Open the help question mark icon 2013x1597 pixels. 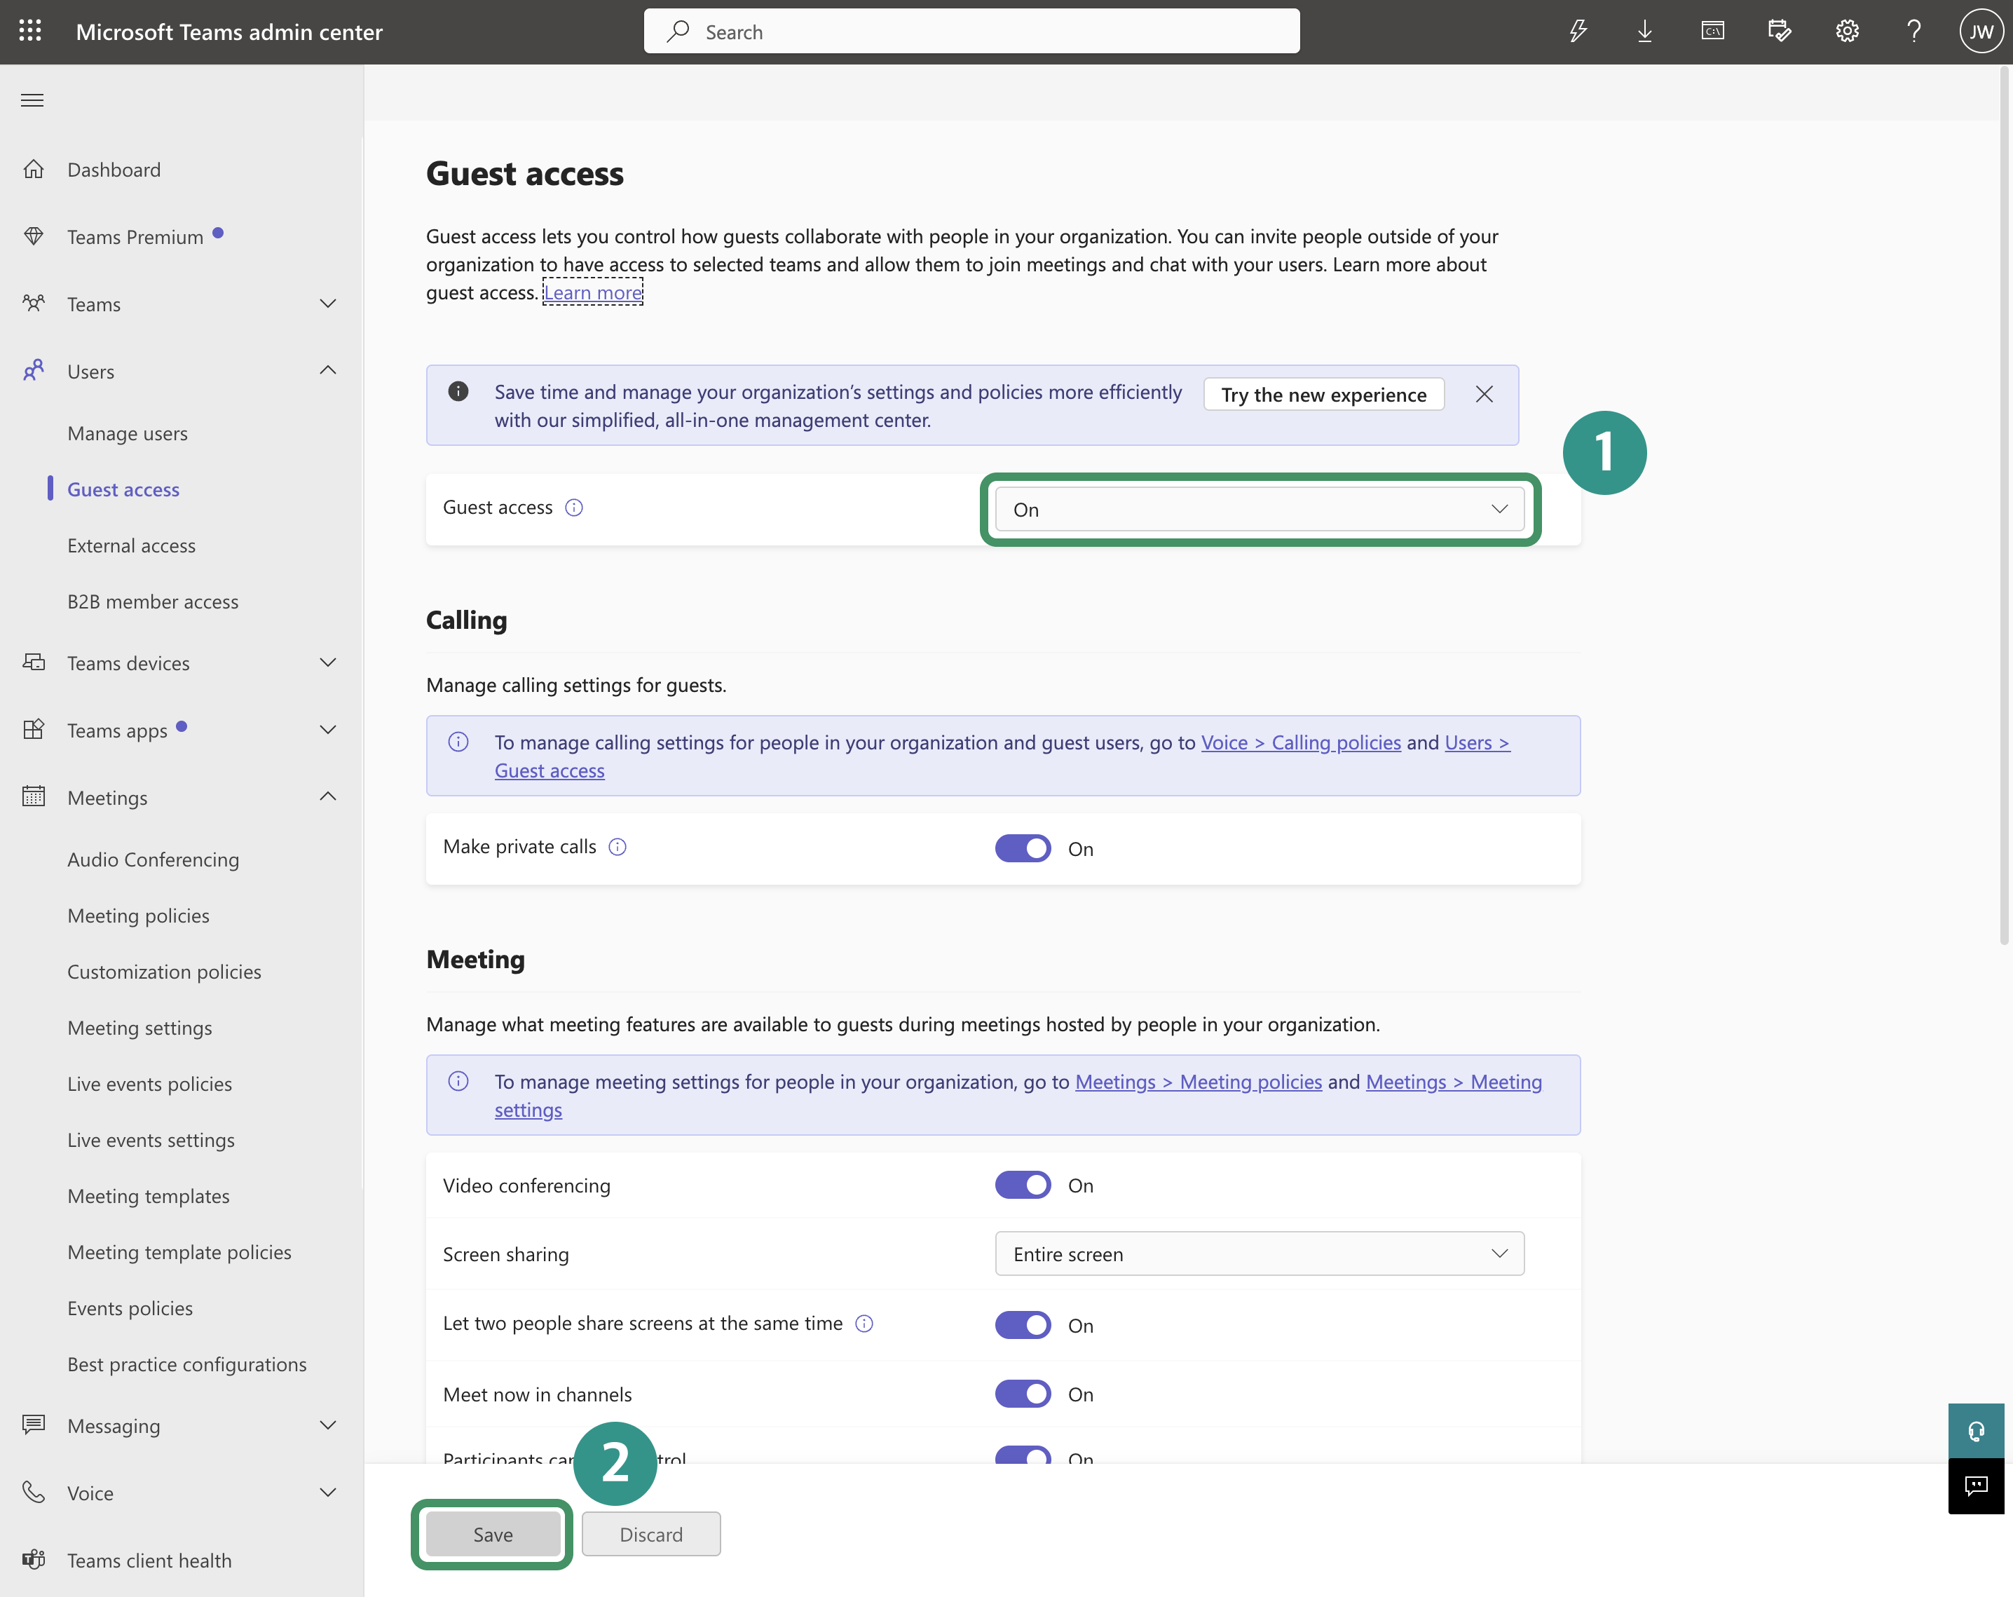click(x=1914, y=32)
